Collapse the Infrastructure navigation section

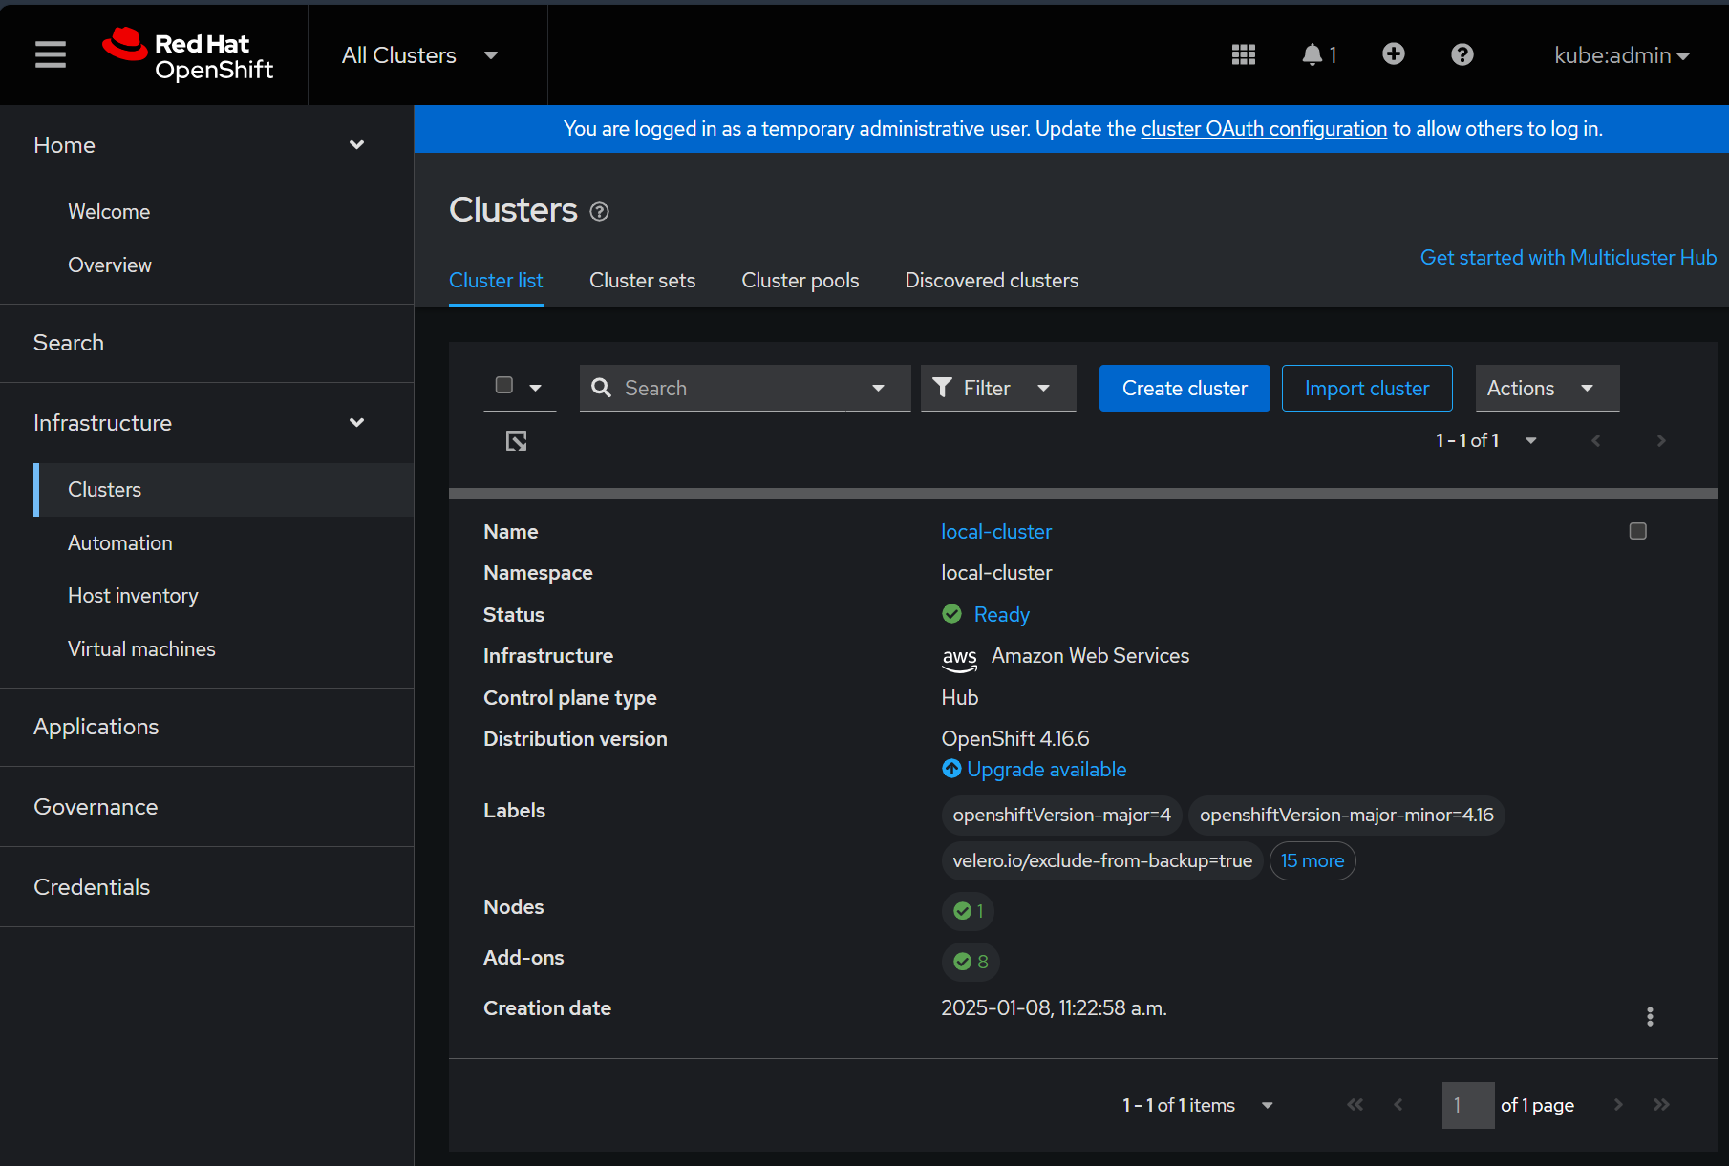[x=207, y=423]
